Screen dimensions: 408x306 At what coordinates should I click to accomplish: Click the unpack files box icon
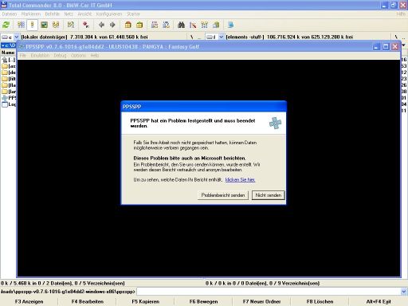click(139, 25)
